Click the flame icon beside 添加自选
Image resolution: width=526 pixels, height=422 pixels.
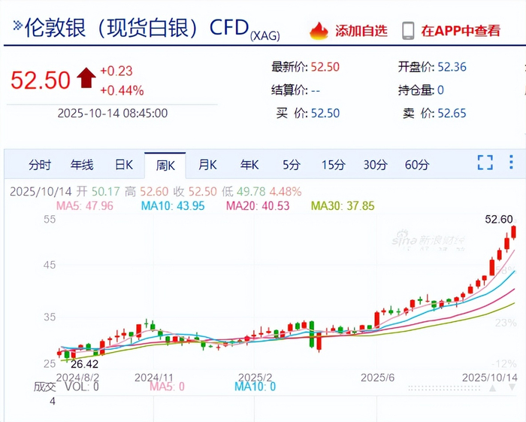(x=319, y=31)
